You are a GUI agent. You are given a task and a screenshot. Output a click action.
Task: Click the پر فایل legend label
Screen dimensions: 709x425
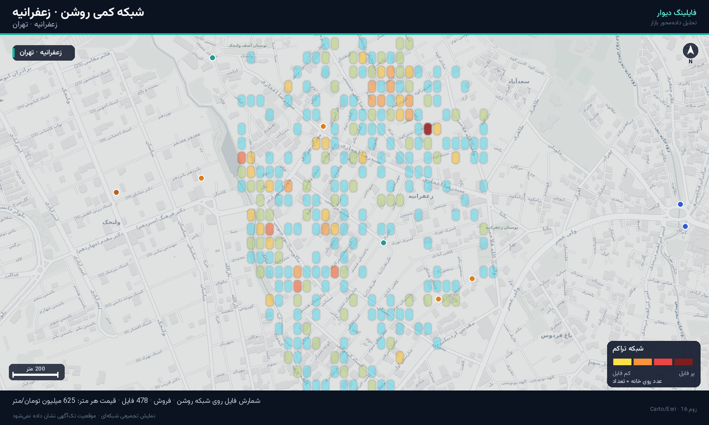pos(687,373)
